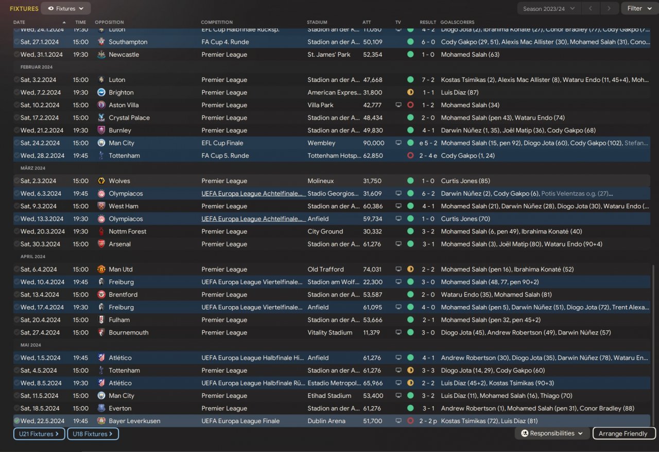Open Burnley via its club badge

[x=101, y=130]
